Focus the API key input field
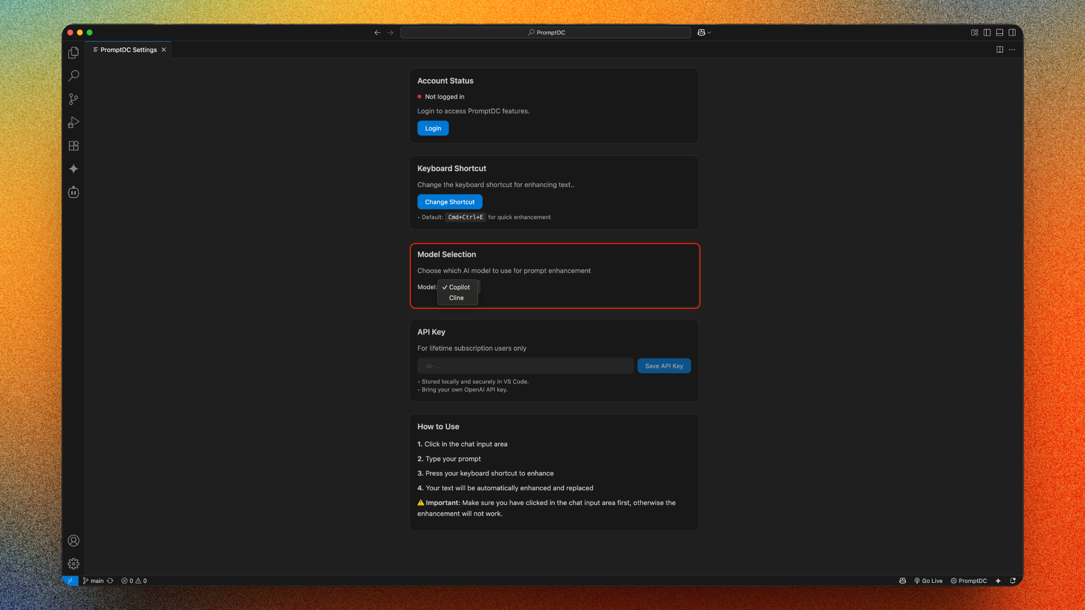Viewport: 1085px width, 610px height. point(525,366)
